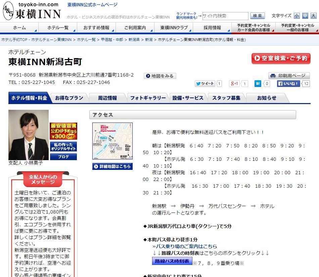The image size is (319, 277).
Task: Open 予約変更・キャンセル カード会員のお客様
Action: tap(254, 28)
